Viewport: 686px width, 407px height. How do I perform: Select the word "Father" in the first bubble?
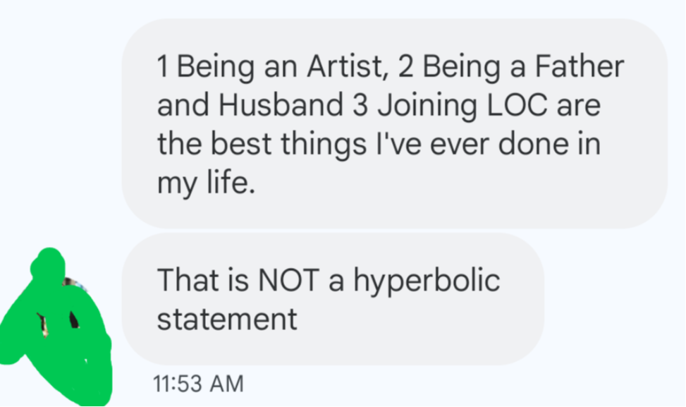580,67
